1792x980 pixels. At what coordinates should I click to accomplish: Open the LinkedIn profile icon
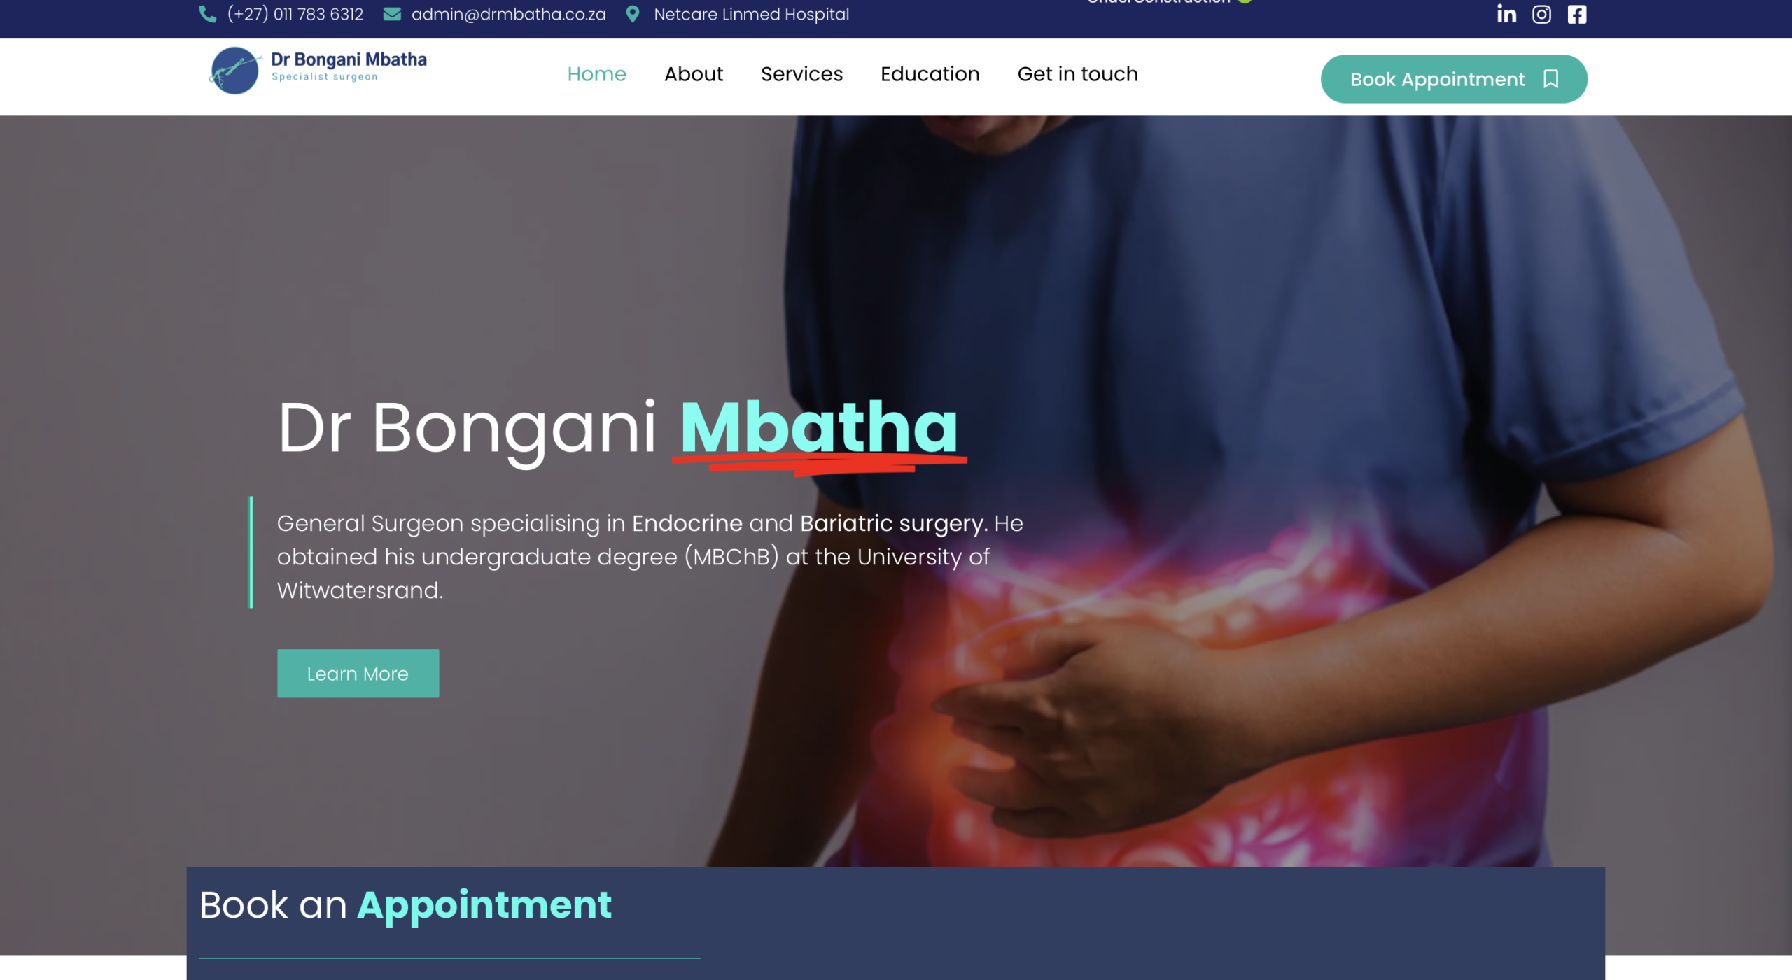click(1506, 14)
